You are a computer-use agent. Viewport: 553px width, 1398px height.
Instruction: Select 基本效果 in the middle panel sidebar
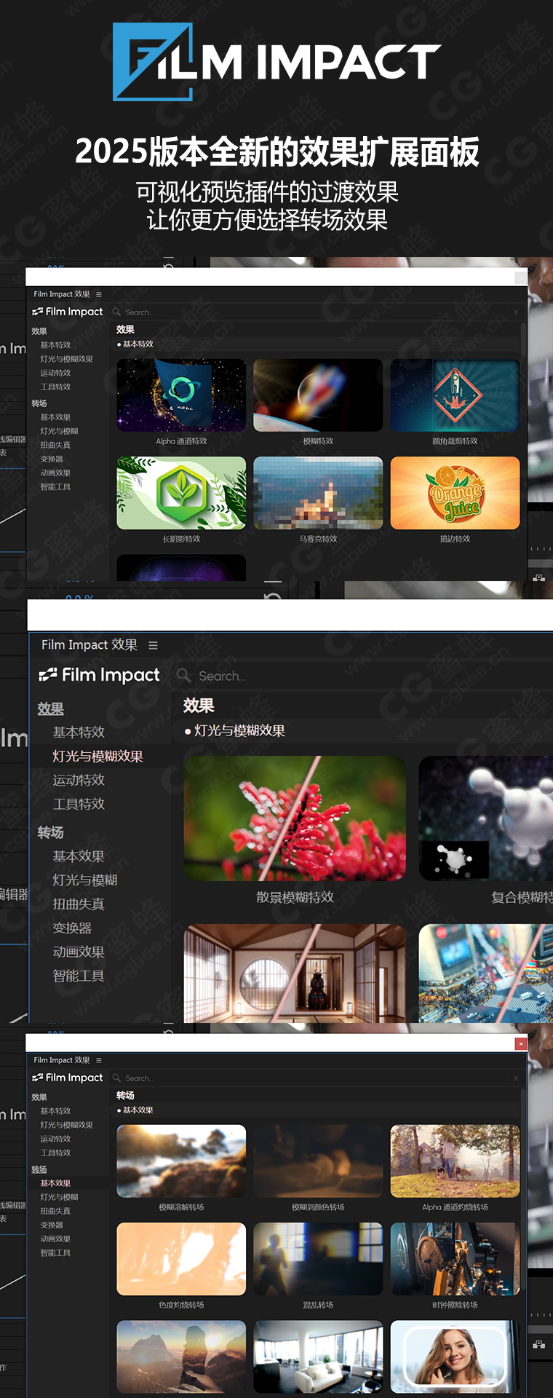pos(79,856)
